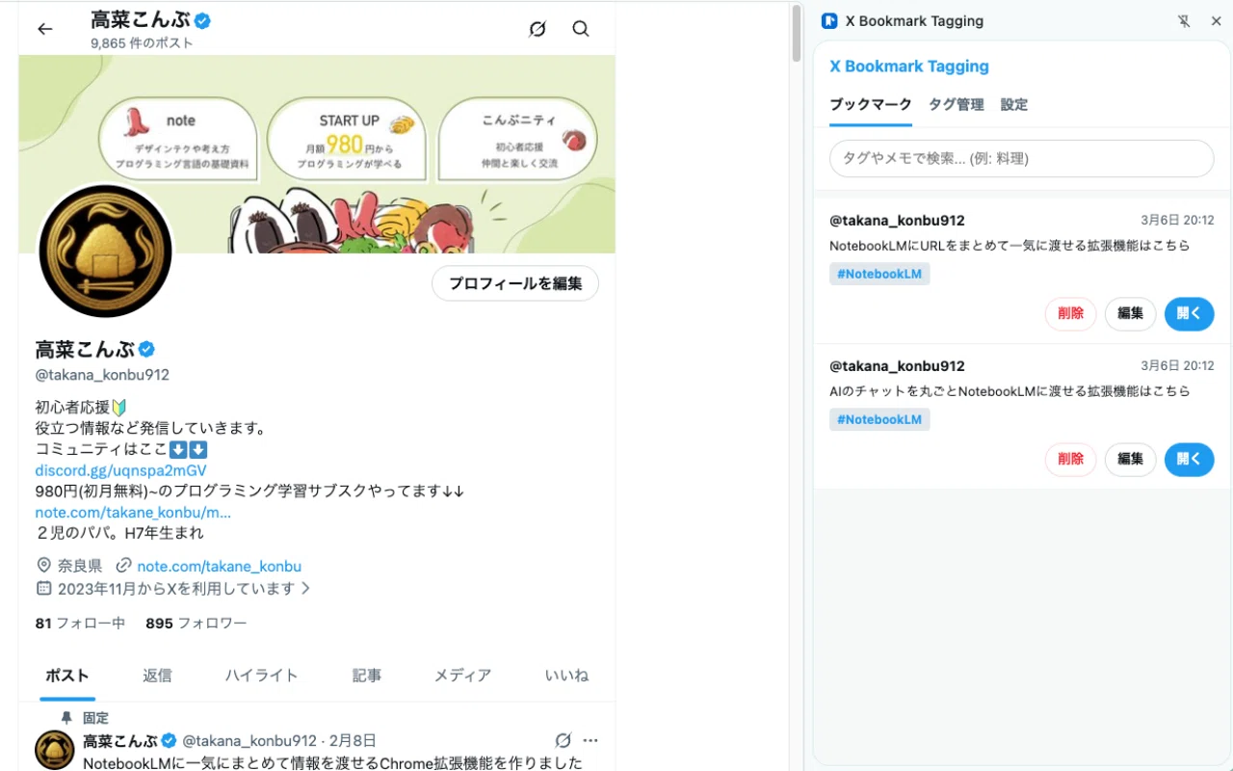Switch to the ハイライト tab
Screen dimensions: 1233x771
tap(261, 676)
